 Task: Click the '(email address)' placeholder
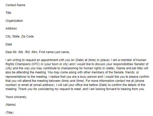[44, 85]
